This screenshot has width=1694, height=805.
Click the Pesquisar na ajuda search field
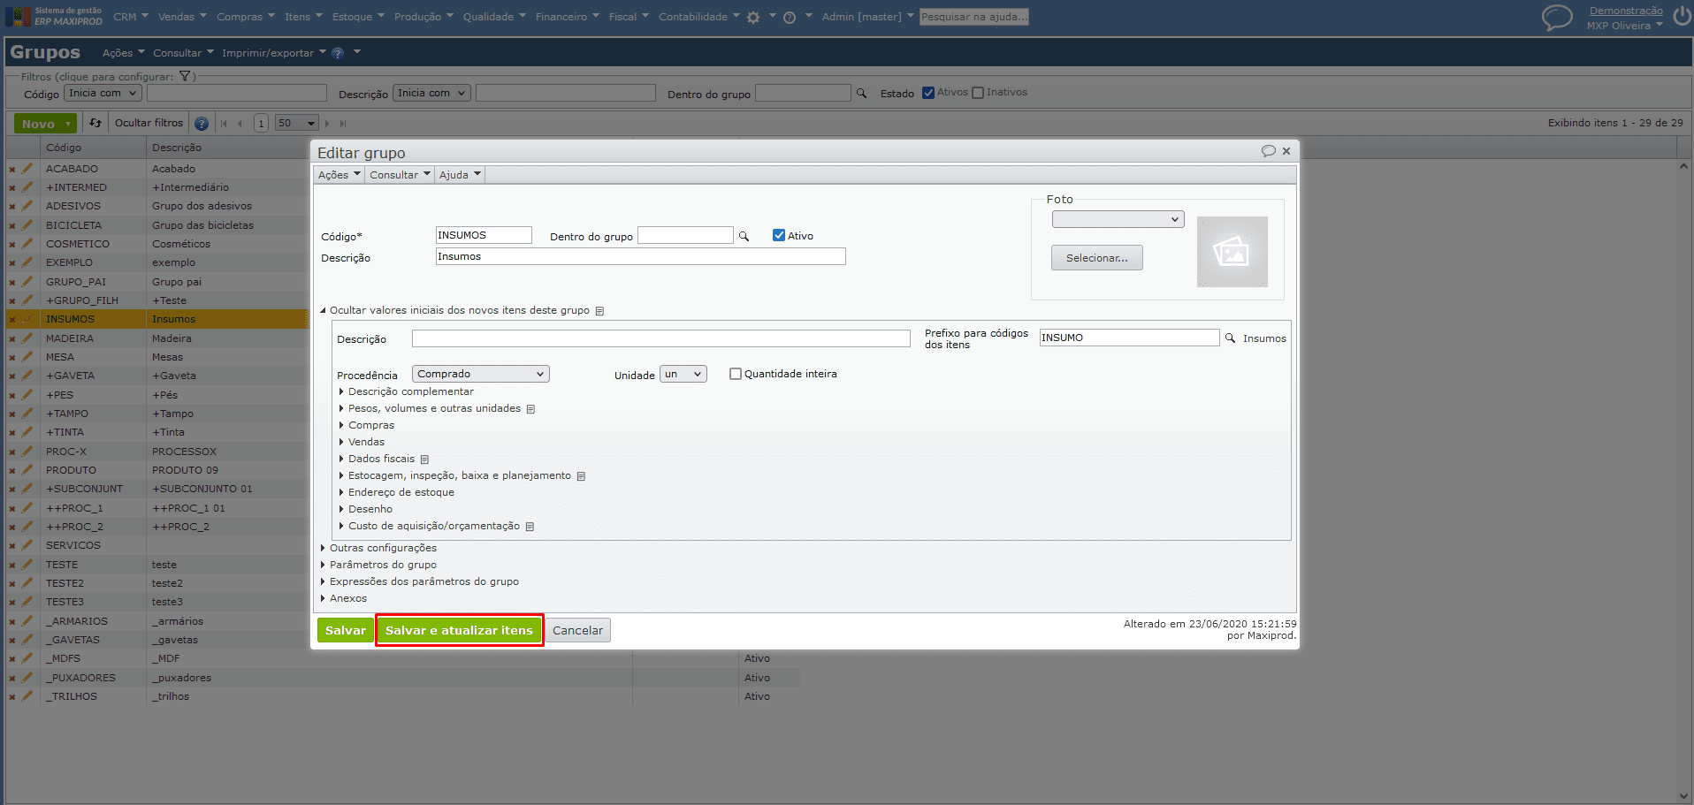(x=973, y=17)
